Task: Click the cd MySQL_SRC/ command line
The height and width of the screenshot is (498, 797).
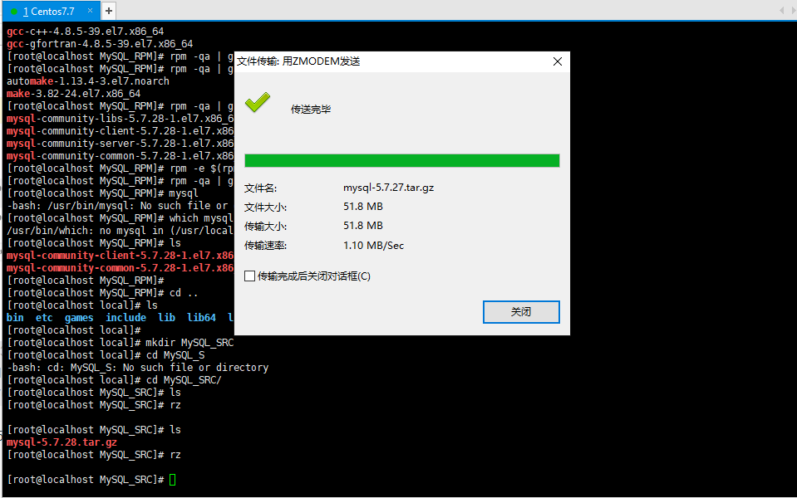Action: coord(115,379)
